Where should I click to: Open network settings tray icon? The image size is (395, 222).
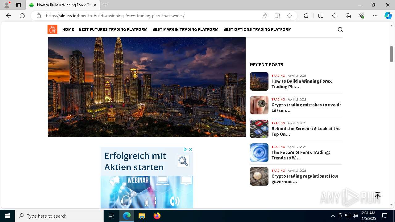[x=348, y=216]
